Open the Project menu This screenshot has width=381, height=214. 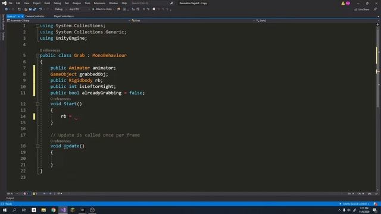coord(37,3)
